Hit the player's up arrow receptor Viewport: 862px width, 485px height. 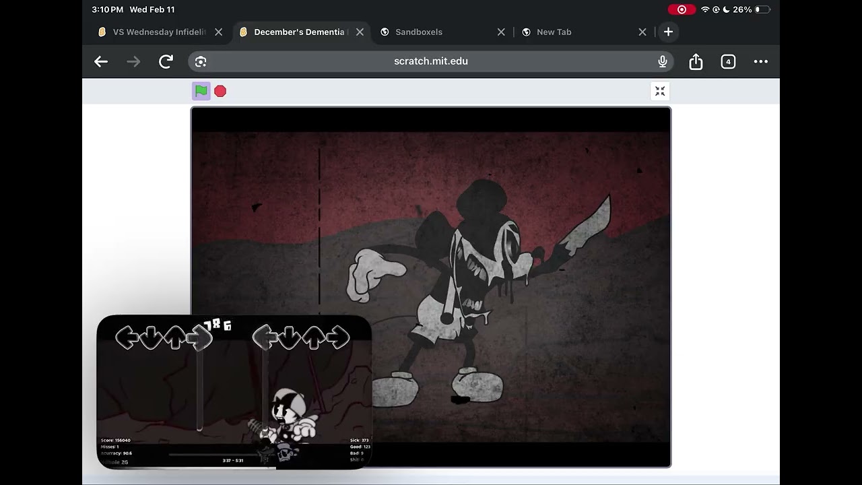pos(313,337)
